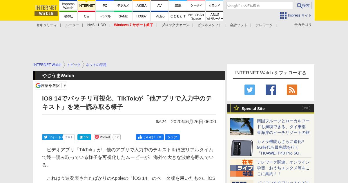Image resolution: width=348 pixels, height=183 pixels.
Task: Click the PR badge in Special Site header
Action: (306, 108)
